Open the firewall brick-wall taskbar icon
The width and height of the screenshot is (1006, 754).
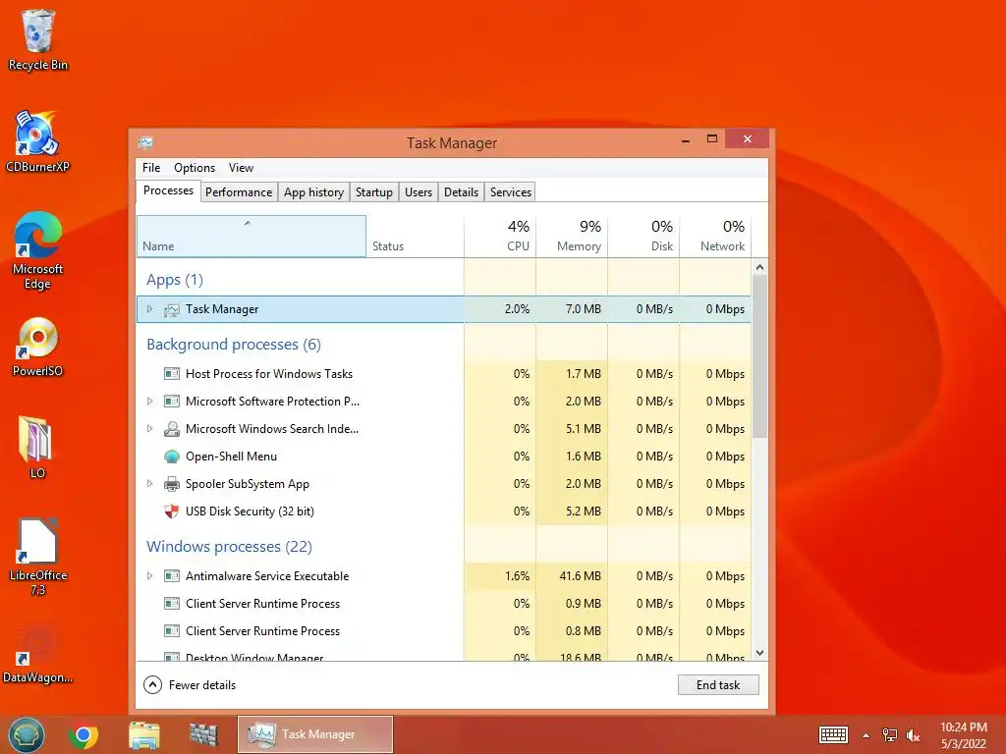(x=203, y=734)
